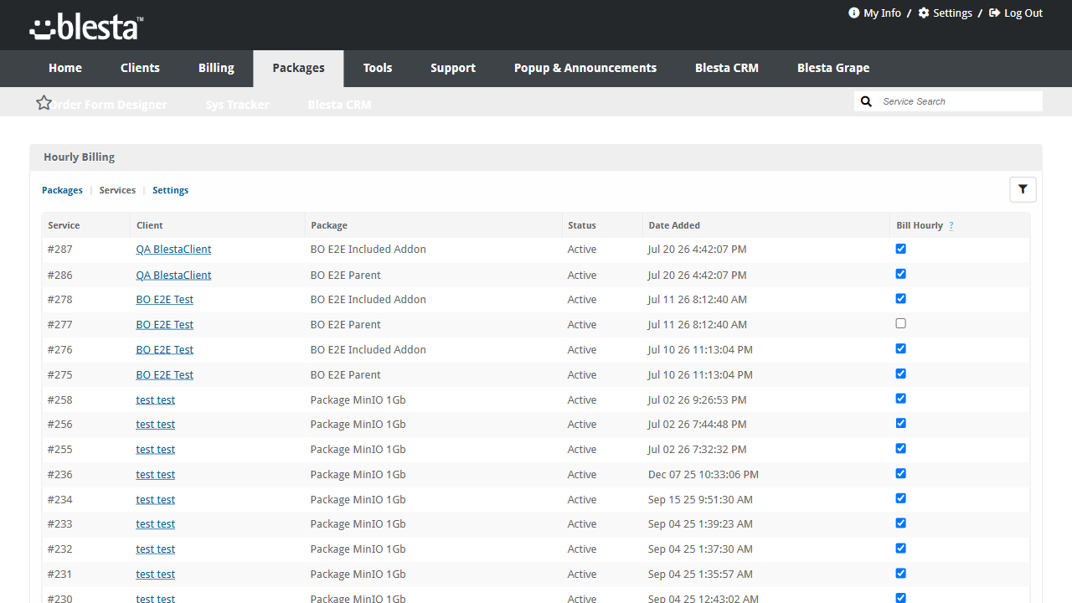Click Package MinIO 1Gb in row #233
The width and height of the screenshot is (1072, 603).
pyautogui.click(x=358, y=523)
